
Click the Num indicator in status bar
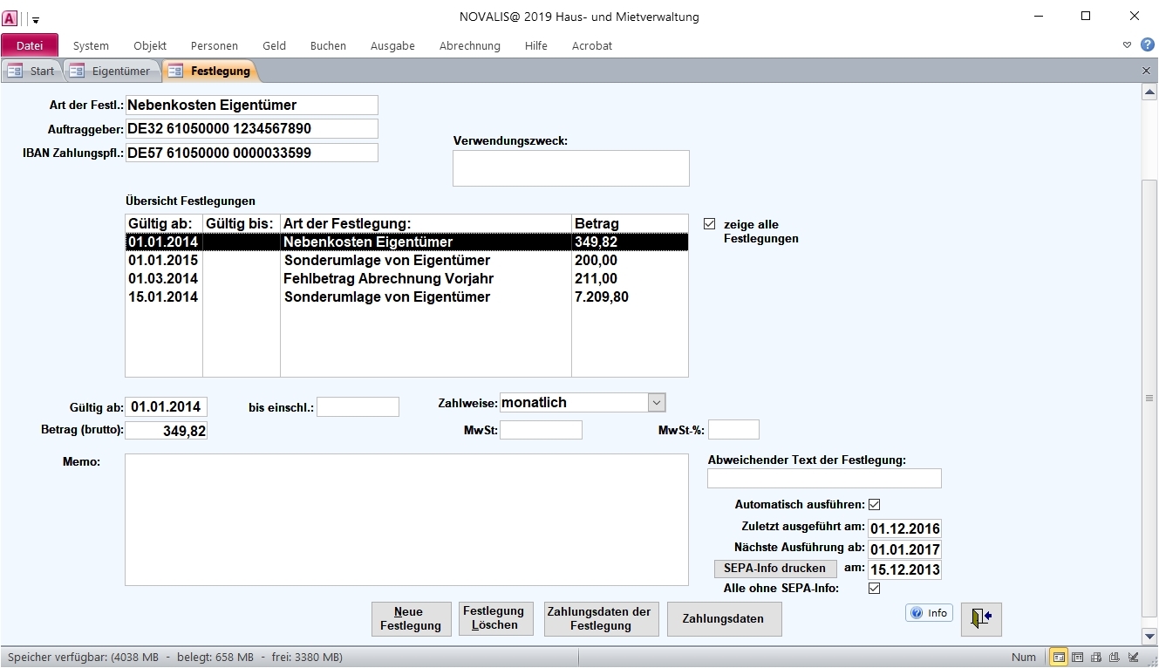(x=1024, y=658)
